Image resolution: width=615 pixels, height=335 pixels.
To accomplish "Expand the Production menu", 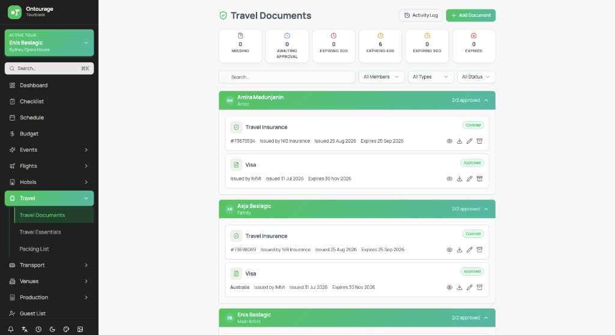I will (x=49, y=297).
